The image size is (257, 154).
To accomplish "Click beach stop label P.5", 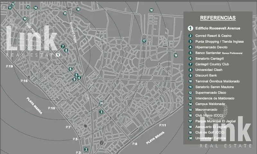I will 75,139.
